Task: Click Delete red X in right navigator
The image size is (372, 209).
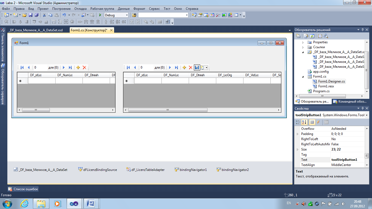Action: [191, 67]
